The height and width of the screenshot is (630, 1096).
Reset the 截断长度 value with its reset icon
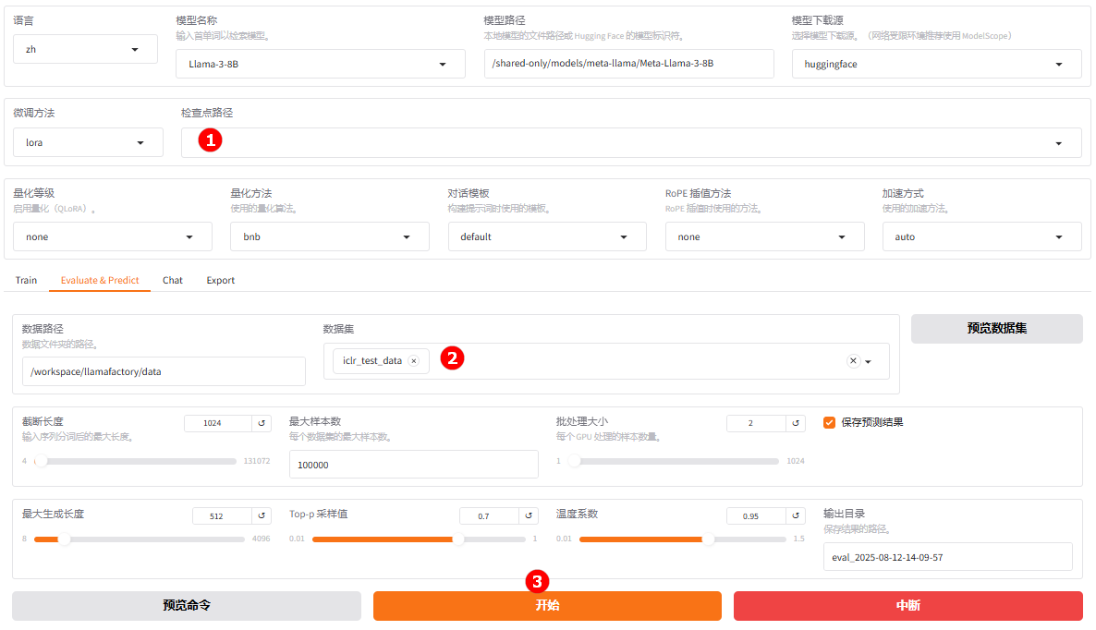pos(262,423)
